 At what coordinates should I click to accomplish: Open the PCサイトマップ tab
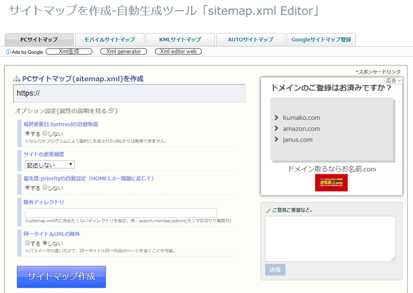tap(39, 40)
